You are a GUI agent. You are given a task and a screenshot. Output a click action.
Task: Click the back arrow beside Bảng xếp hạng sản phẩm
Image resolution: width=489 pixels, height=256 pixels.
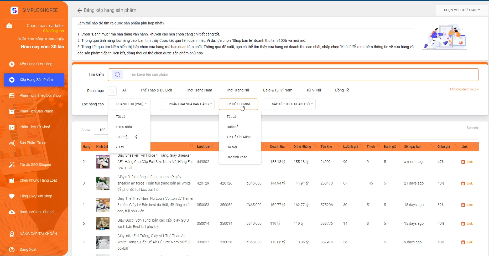pos(80,10)
